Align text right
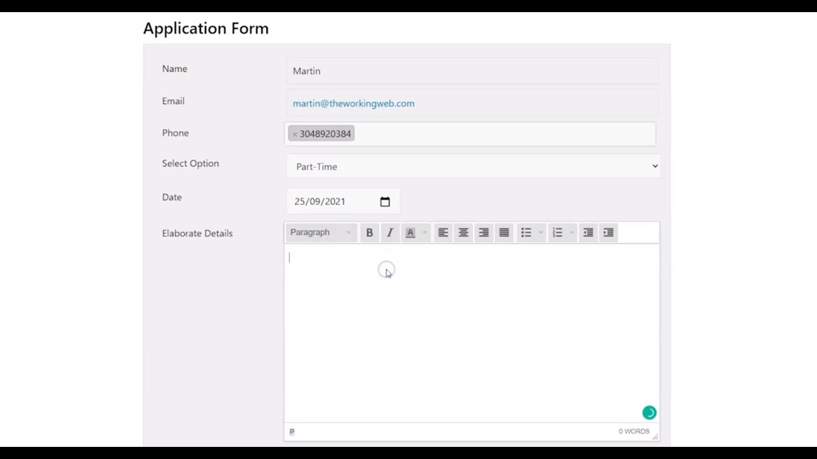Viewport: 817px width, 459px height. [484, 233]
